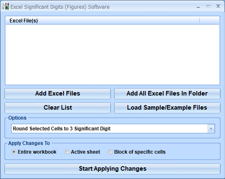Screen dimensions: 225x179
Task: Load Sample/Example Files
Action: pyautogui.click(x=167, y=108)
